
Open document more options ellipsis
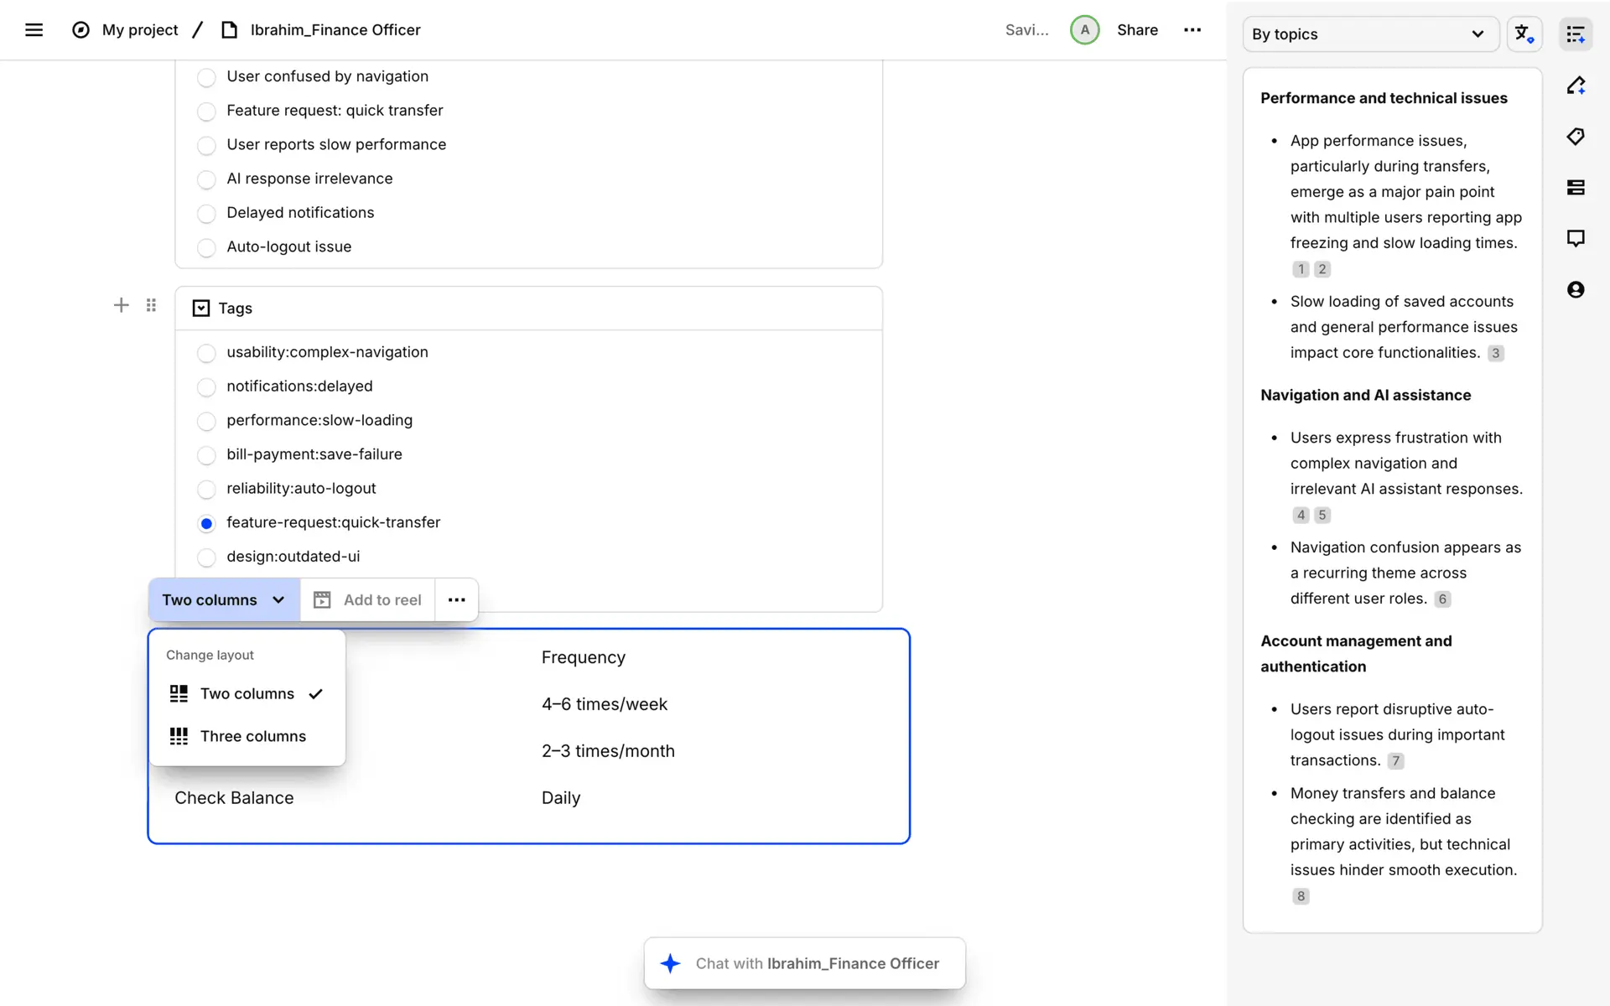[x=1192, y=30]
